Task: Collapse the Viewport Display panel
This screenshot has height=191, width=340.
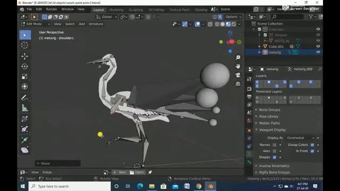Action: (272, 130)
